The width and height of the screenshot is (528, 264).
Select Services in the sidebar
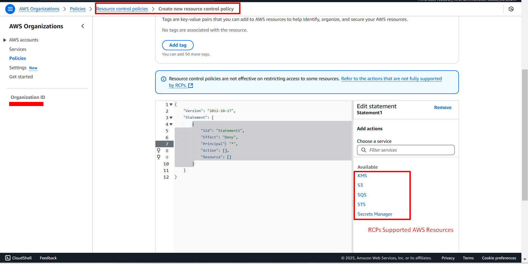18,49
